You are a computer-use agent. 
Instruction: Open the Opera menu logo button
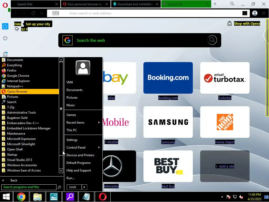pos(5,5)
